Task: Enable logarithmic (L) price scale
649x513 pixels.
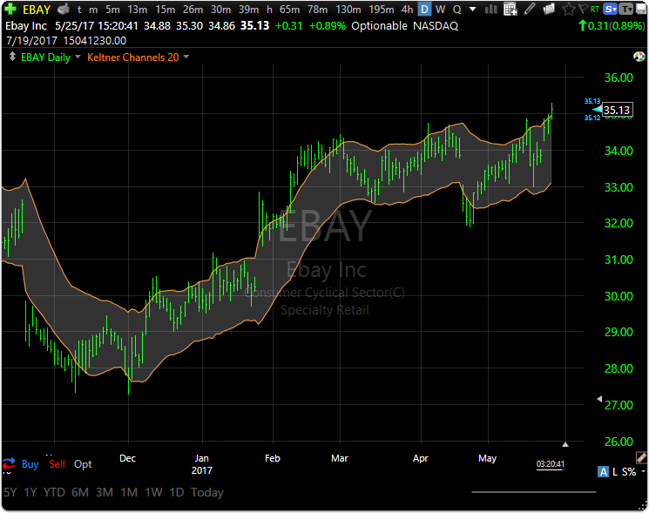Action: [615, 472]
